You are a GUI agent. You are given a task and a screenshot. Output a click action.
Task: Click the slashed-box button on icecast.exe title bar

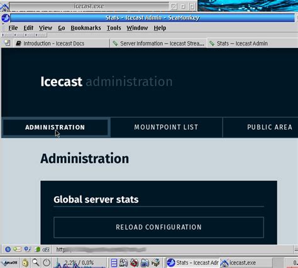174,6
